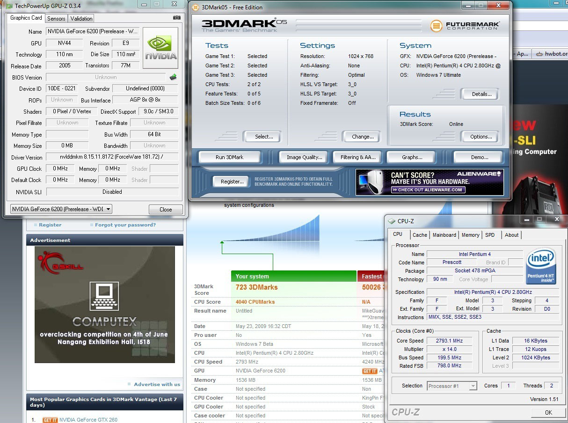Screen dimensions: 568x423
Task: Click the 723 3DMarks score text
Action: (x=256, y=287)
